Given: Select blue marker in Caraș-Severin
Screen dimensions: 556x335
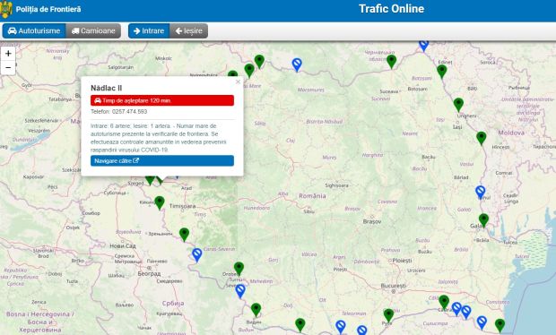Looking at the screenshot, I should coord(196,255).
